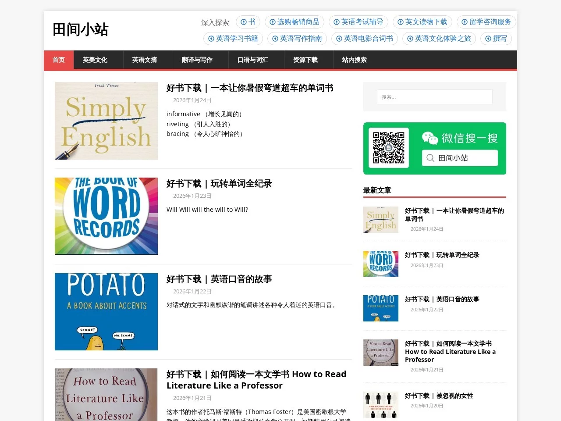This screenshot has width=561, height=421.
Task: Click the WeChat QR code image
Action: (x=388, y=148)
